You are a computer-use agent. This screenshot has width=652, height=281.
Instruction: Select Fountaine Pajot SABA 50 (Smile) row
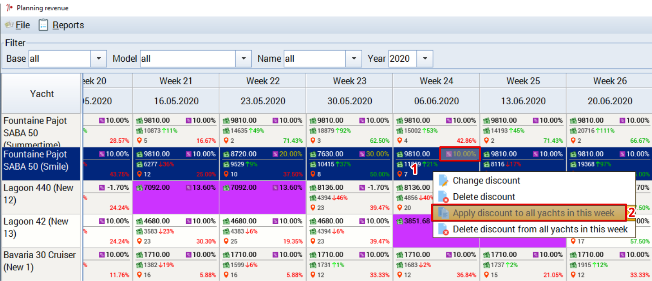coord(41,164)
